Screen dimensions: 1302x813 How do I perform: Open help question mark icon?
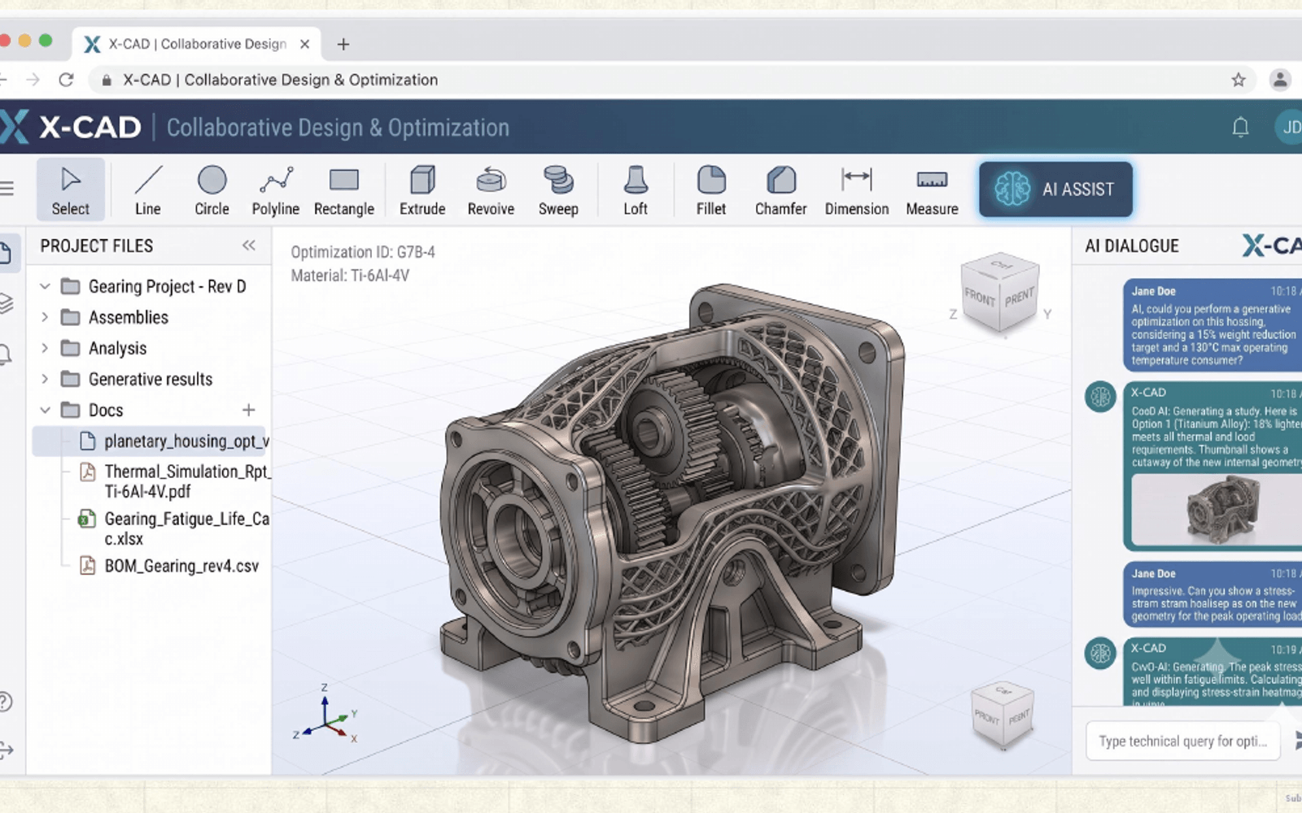5,701
